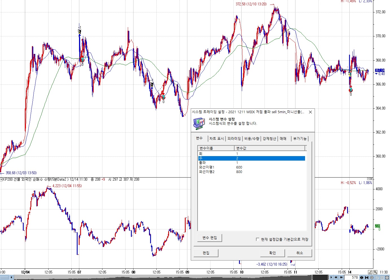Open the 차트 표시 tab

[x=216, y=139]
